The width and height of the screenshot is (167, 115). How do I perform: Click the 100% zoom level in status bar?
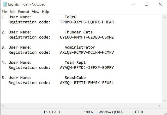tap(88, 112)
